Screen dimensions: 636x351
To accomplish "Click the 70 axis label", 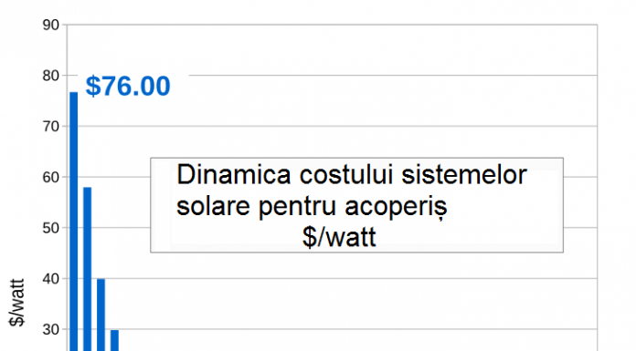I will coord(50,127).
